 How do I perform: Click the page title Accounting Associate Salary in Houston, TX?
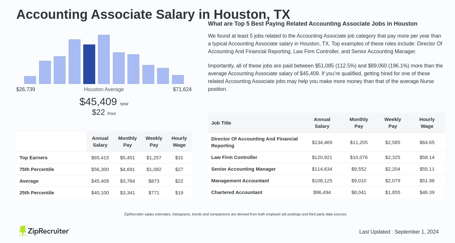point(153,14)
